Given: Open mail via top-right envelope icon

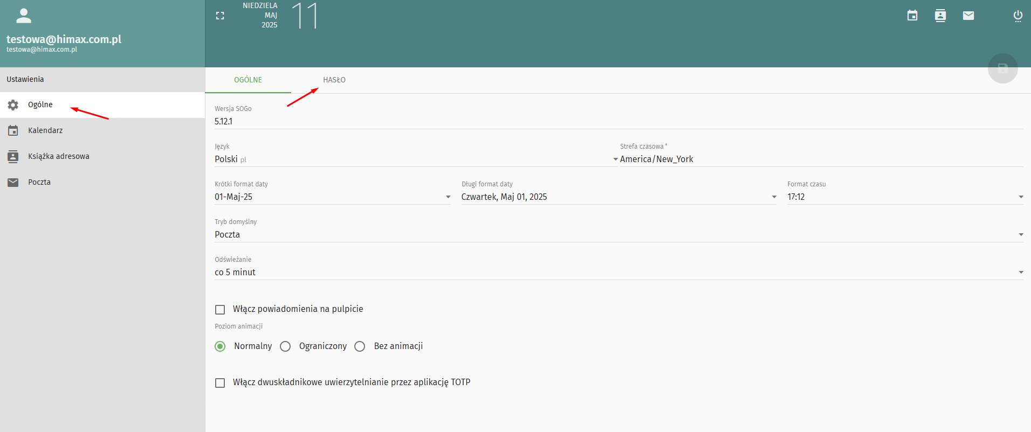Looking at the screenshot, I should (968, 16).
